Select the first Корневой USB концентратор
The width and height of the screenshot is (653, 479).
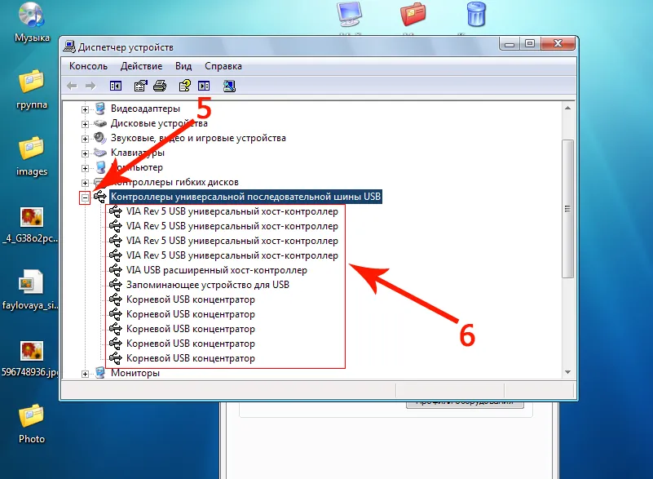pyautogui.click(x=190, y=299)
